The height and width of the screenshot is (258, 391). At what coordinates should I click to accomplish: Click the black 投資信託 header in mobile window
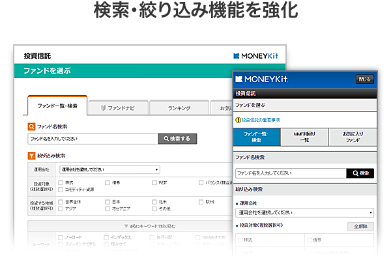305,93
